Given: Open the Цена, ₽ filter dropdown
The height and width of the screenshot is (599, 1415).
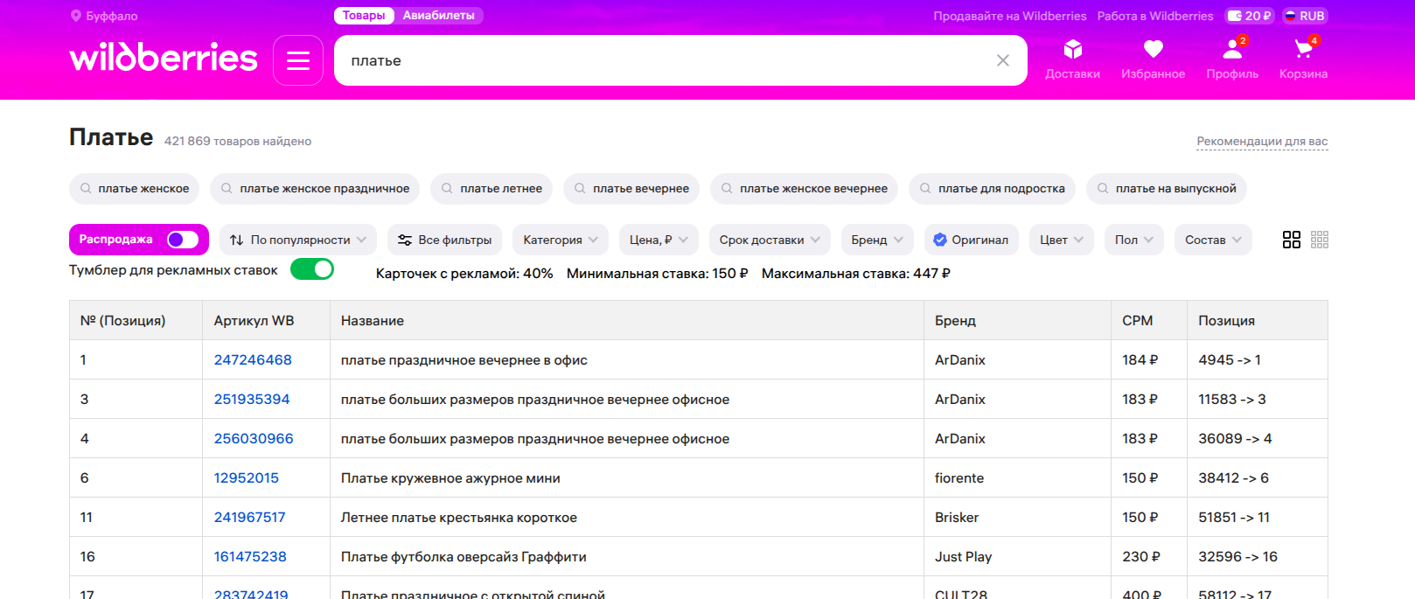Looking at the screenshot, I should [659, 240].
